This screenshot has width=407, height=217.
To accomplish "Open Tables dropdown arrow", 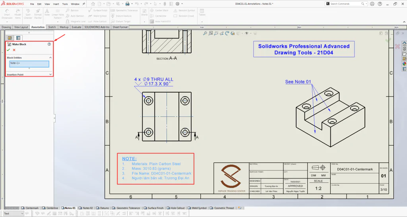I will coord(202,22).
